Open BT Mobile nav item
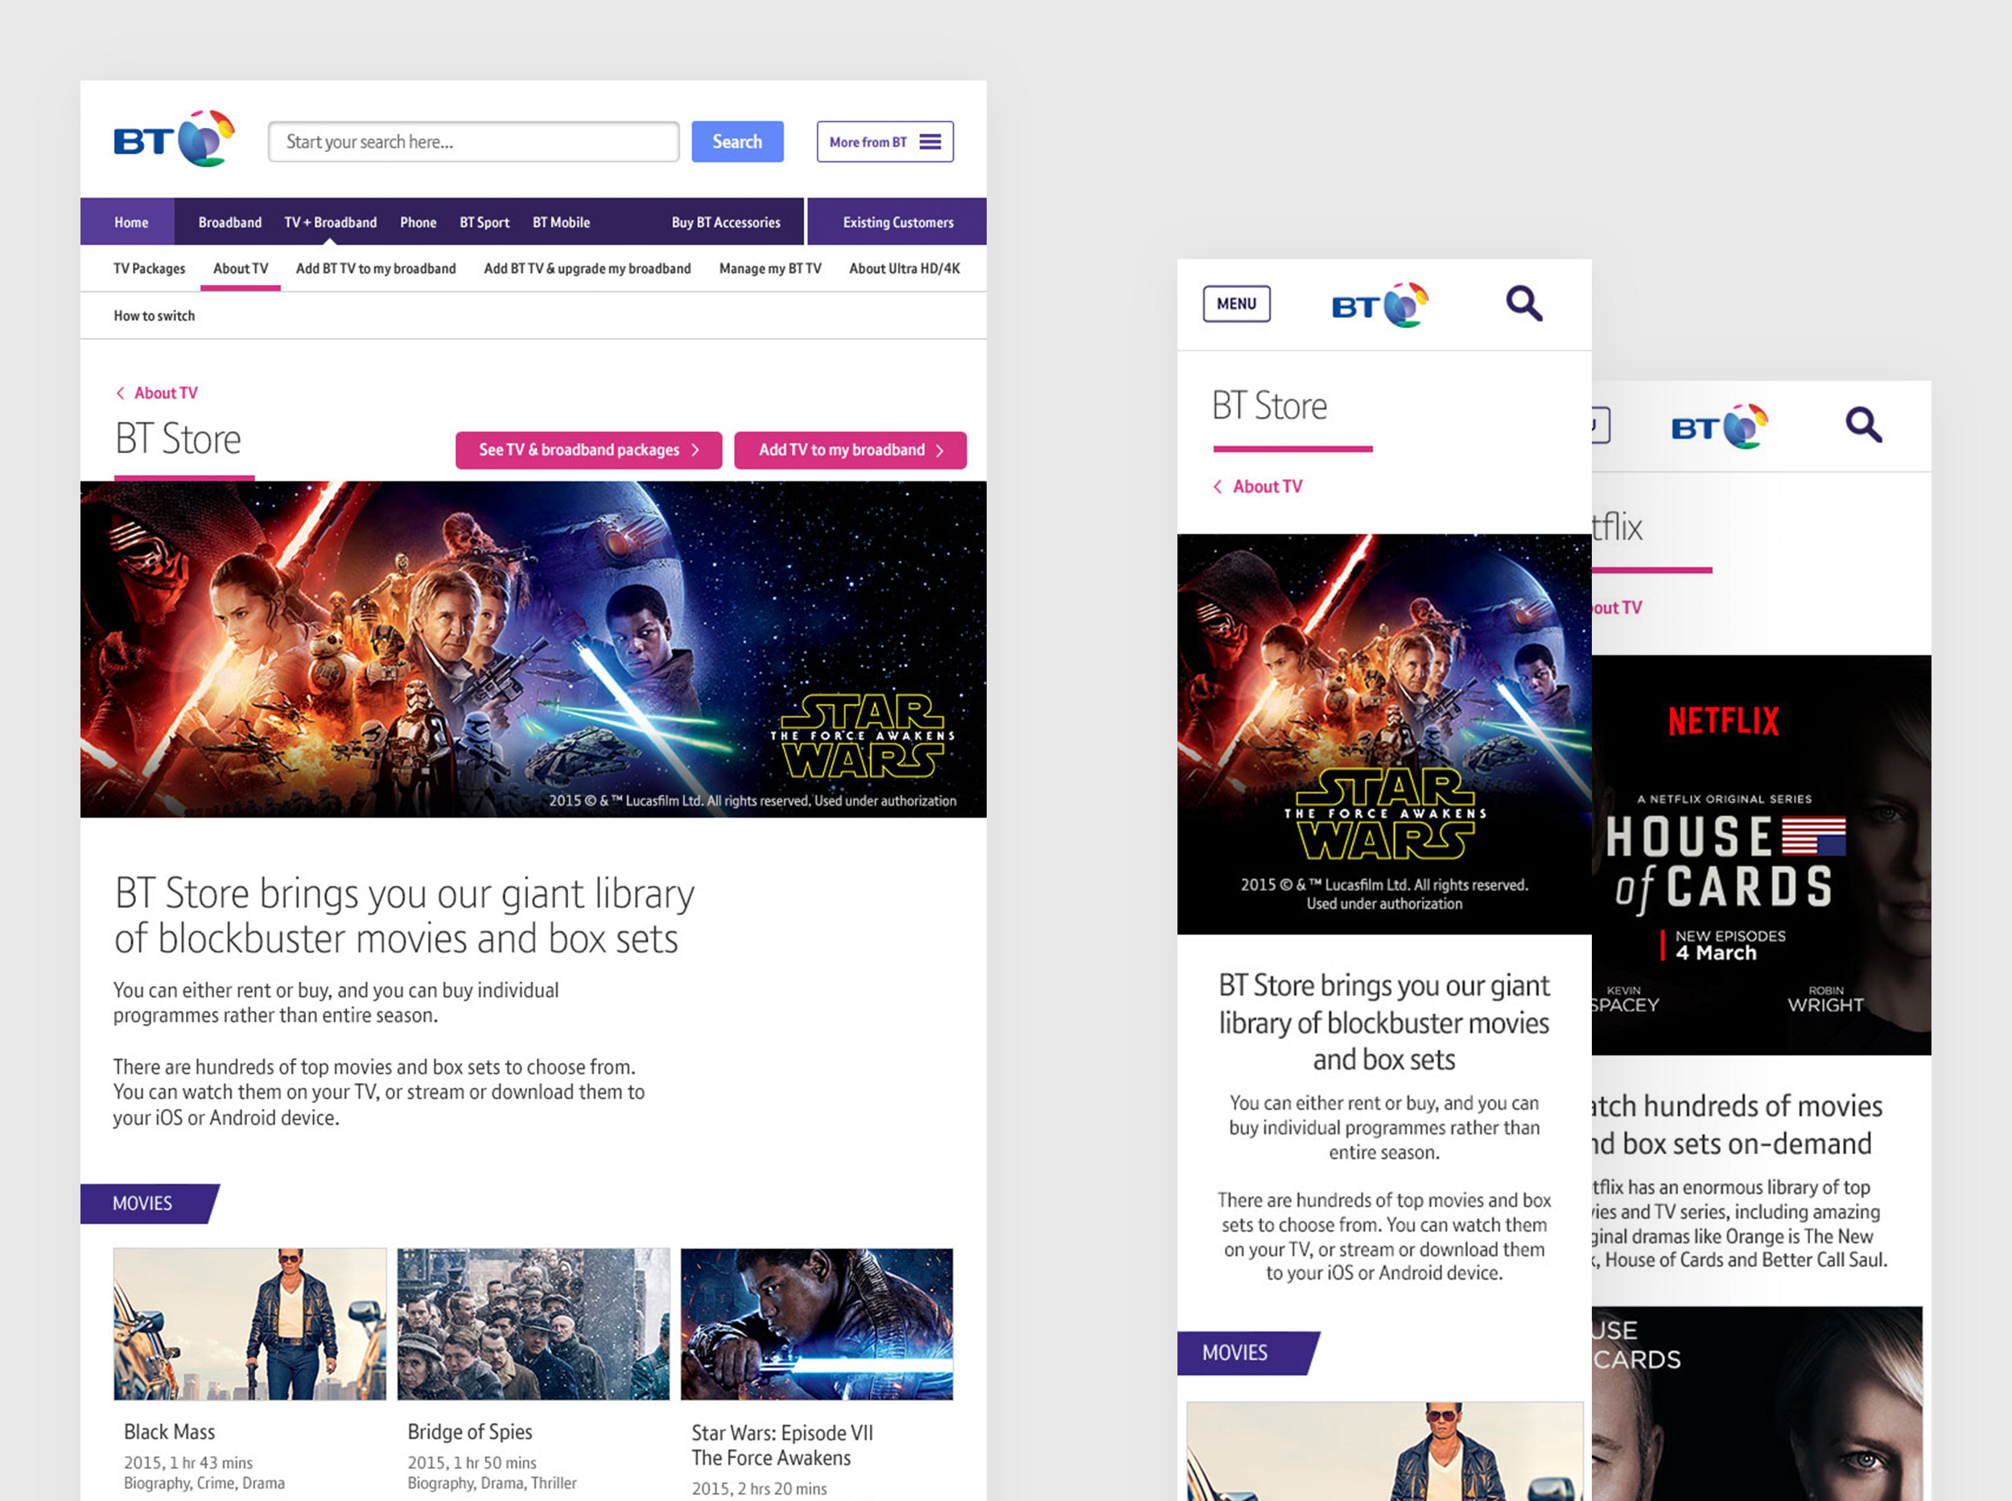Image resolution: width=2012 pixels, height=1501 pixels. coord(562,221)
